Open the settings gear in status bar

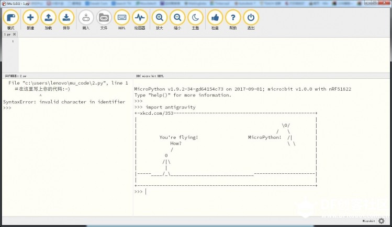click(x=381, y=221)
